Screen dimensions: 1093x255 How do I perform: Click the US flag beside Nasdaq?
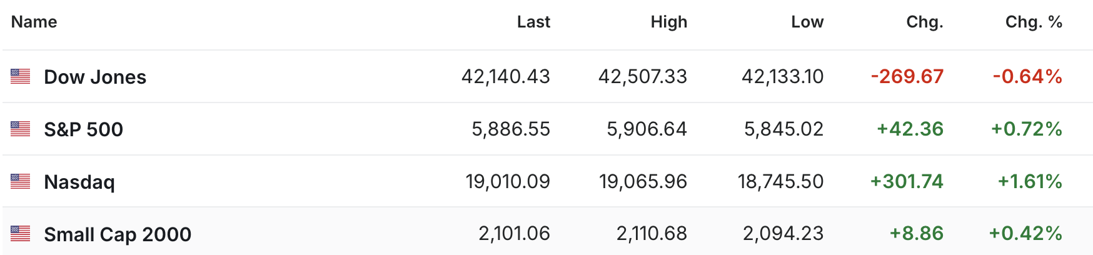point(21,181)
